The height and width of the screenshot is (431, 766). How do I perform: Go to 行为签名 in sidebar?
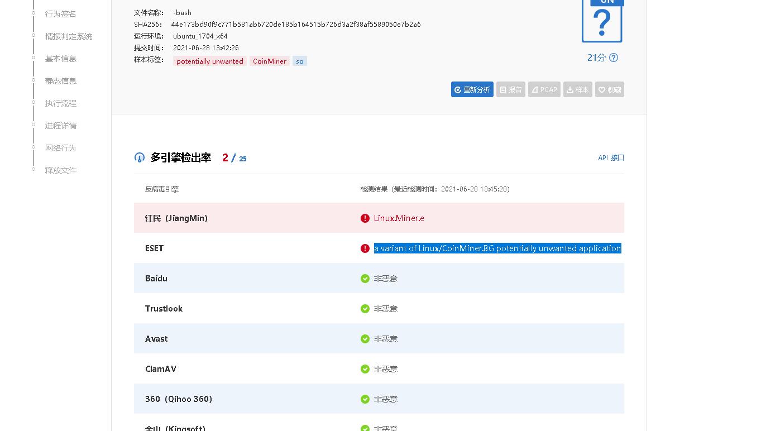coord(61,14)
